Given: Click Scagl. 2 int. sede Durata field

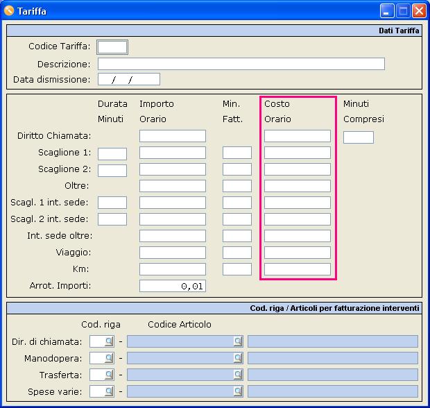Looking at the screenshot, I should click(x=112, y=219).
